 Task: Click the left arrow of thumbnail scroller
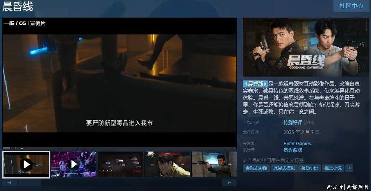pos(10,183)
